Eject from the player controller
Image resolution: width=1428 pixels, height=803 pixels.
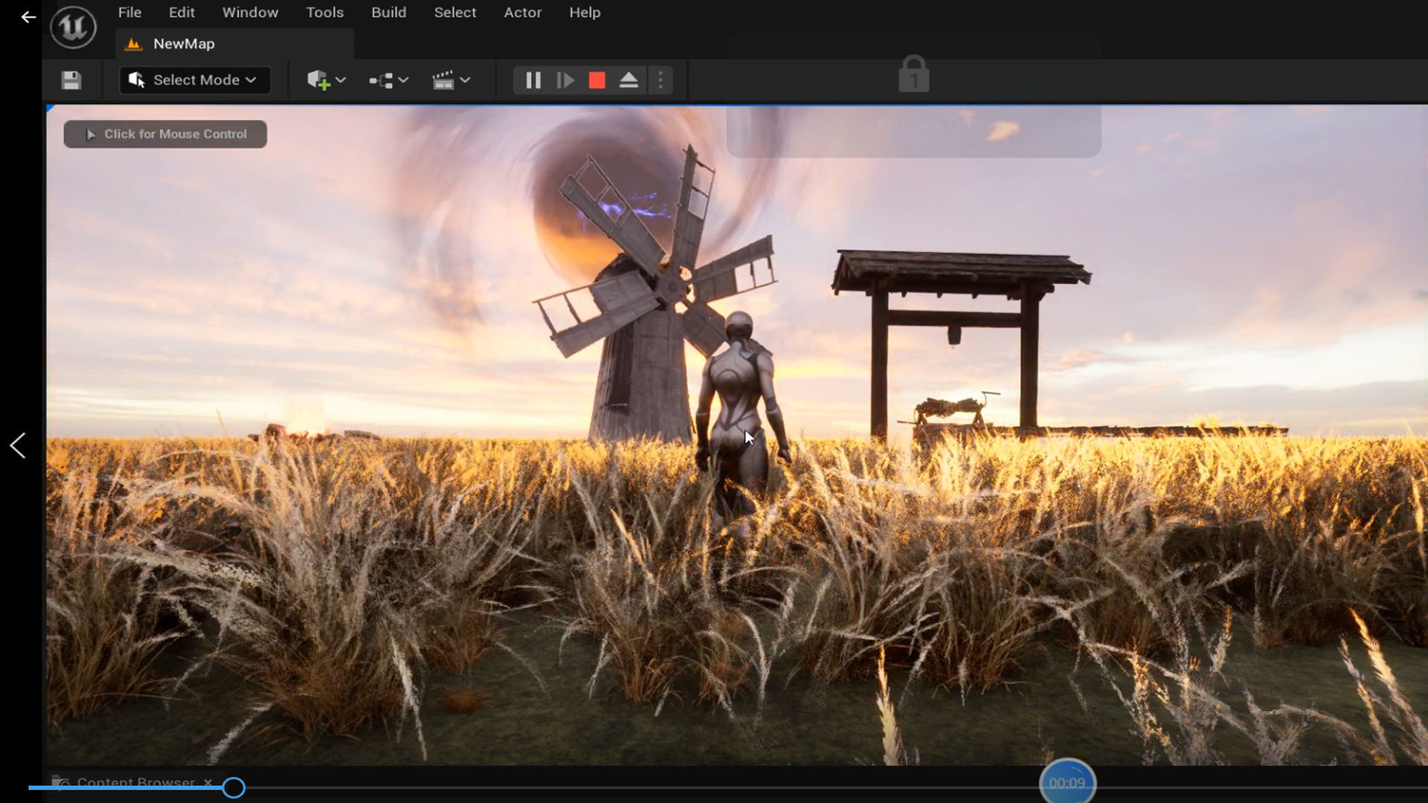click(x=628, y=80)
